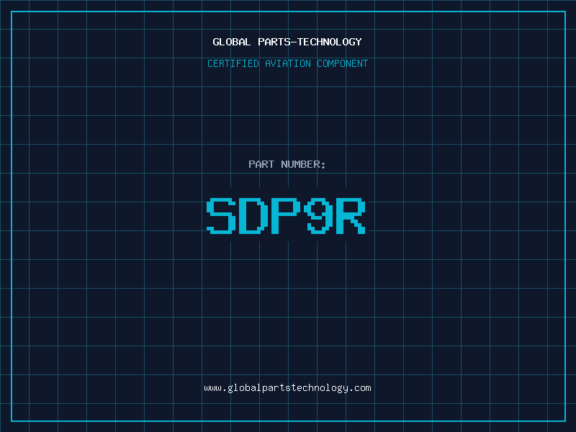Screen dimensions: 576x432
Task: Click the colon after PART NUMBER
Action: 323,165
